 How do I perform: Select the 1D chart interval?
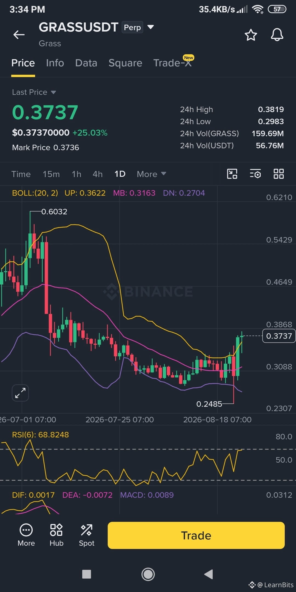point(120,174)
